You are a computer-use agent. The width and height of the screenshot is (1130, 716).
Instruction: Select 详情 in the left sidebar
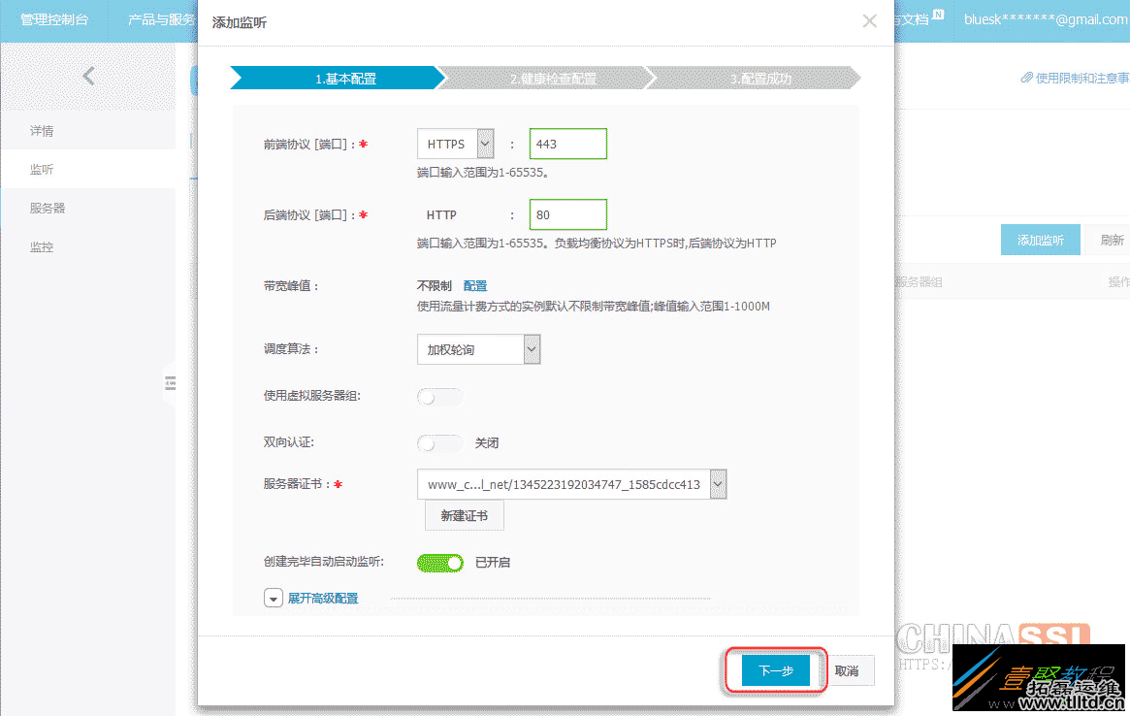44,129
